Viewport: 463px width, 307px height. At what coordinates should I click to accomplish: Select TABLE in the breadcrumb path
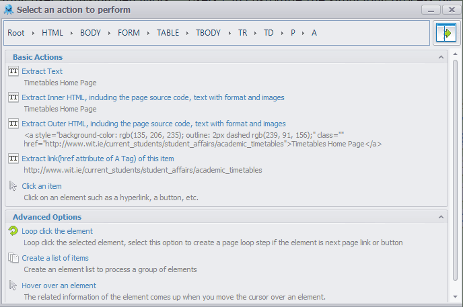point(168,33)
